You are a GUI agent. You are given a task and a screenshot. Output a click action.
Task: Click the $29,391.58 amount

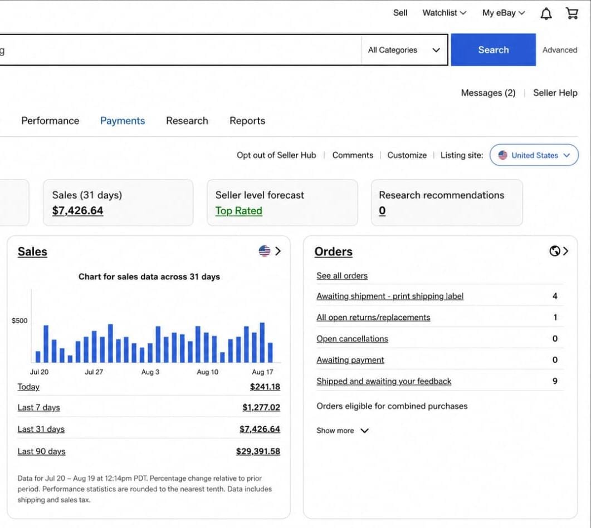[258, 451]
